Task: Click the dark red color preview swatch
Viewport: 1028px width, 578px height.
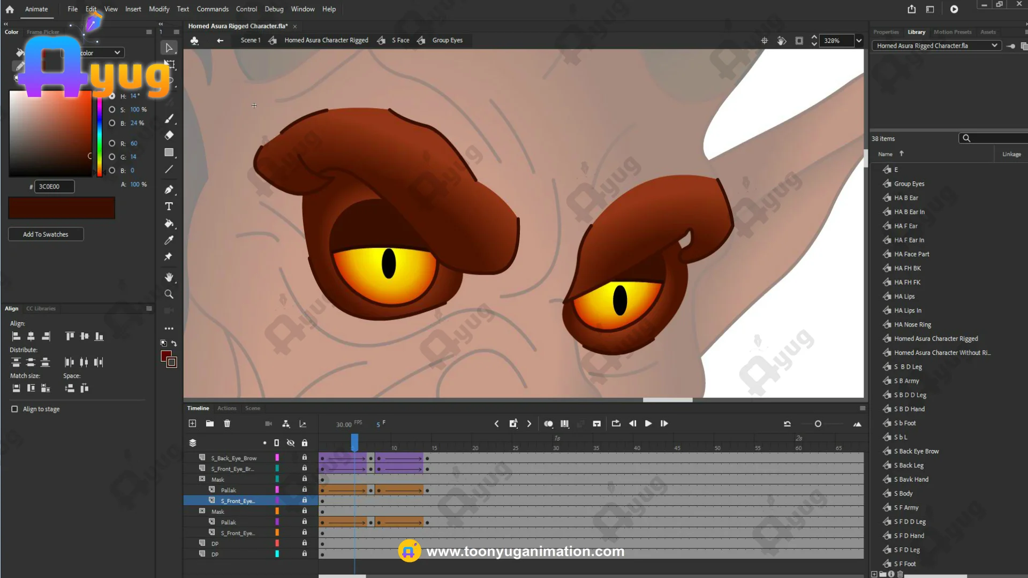Action: 62,208
